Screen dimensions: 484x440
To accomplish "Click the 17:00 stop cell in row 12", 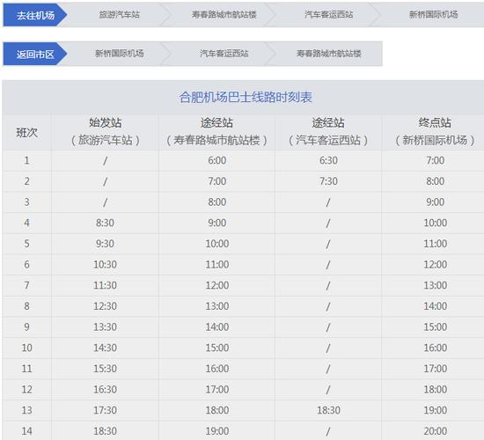I will click(216, 390).
